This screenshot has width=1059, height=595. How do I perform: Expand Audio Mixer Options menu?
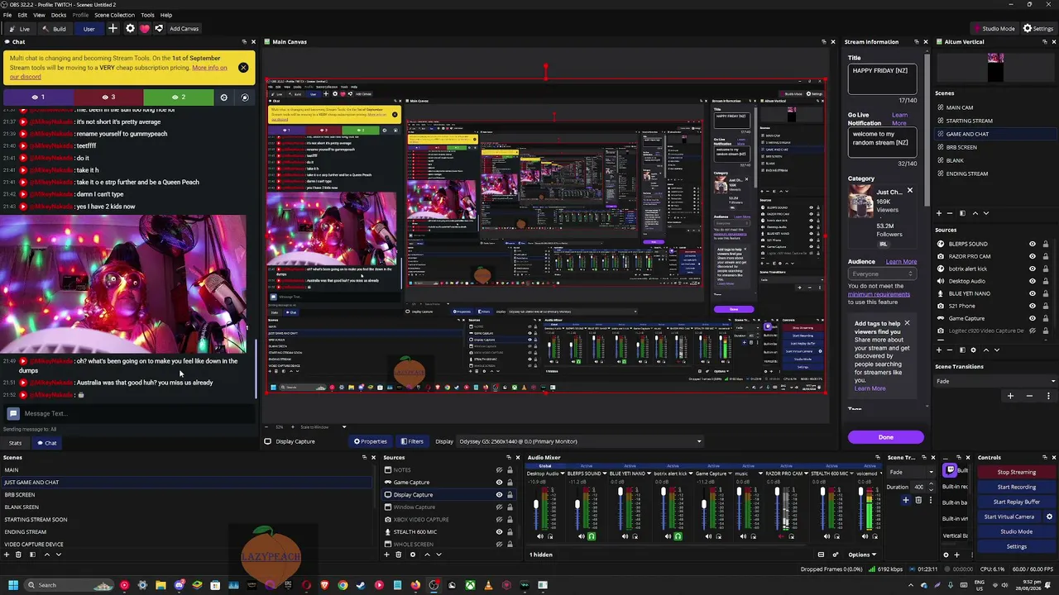click(x=861, y=555)
